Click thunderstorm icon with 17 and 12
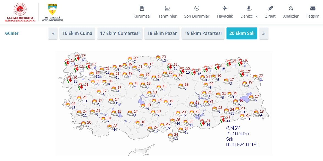 pyautogui.click(x=78, y=58)
